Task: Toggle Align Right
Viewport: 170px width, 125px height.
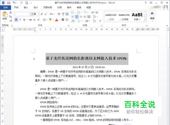Action: [81, 17]
